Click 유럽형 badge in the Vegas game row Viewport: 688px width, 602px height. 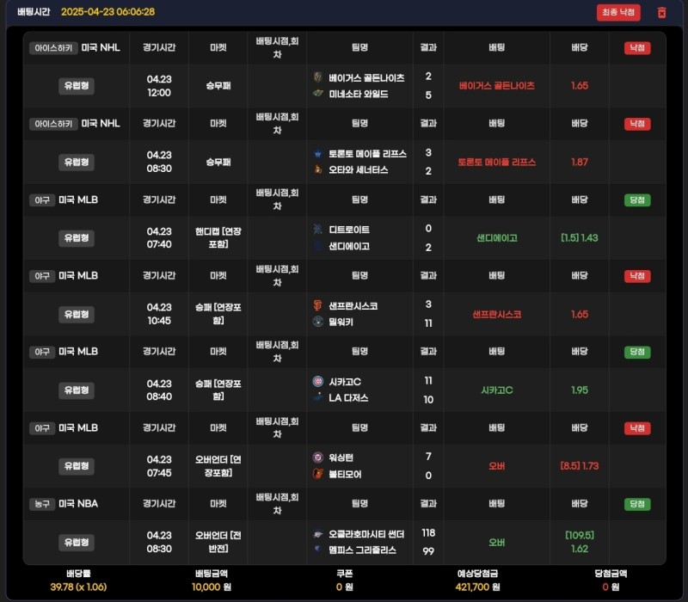click(77, 86)
